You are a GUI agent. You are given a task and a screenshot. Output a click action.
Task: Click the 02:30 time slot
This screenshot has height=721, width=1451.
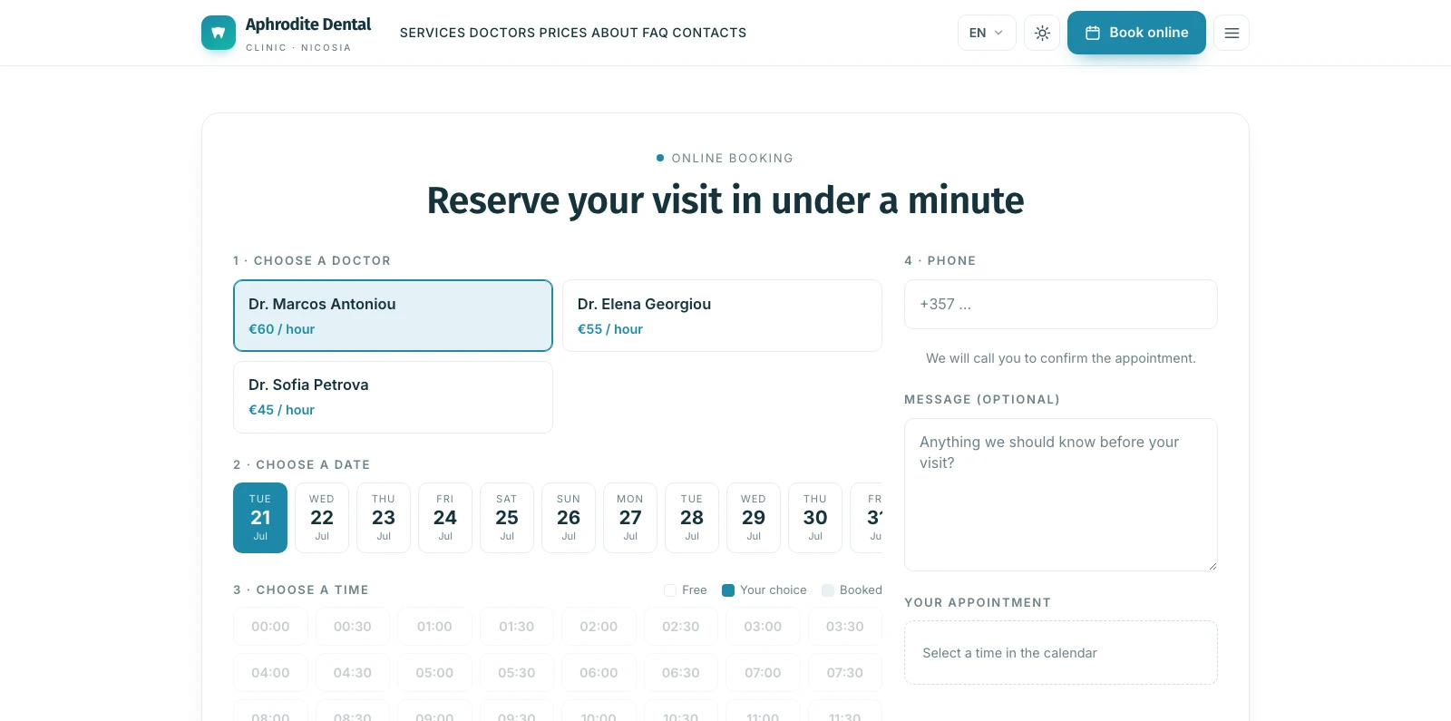681,627
